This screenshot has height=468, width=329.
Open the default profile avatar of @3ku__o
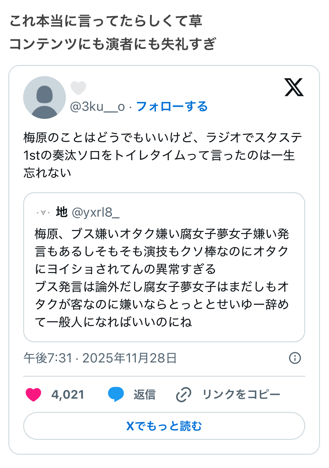45,97
